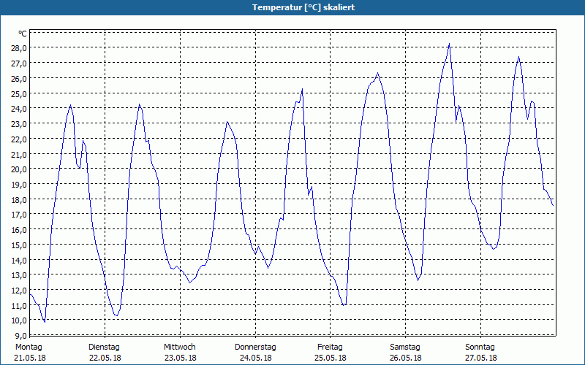The height and width of the screenshot is (365, 585).
Task: Click the chart title 'Temperatur [°C] skaliert'
Action: [303, 7]
